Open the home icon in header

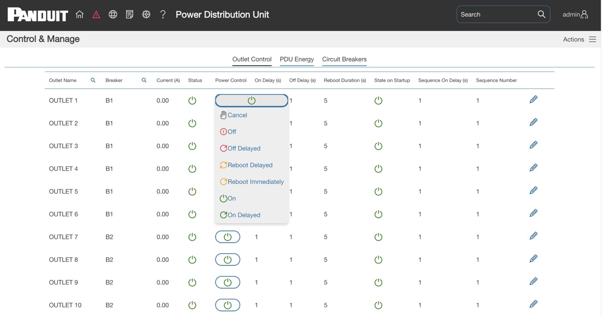coord(79,15)
